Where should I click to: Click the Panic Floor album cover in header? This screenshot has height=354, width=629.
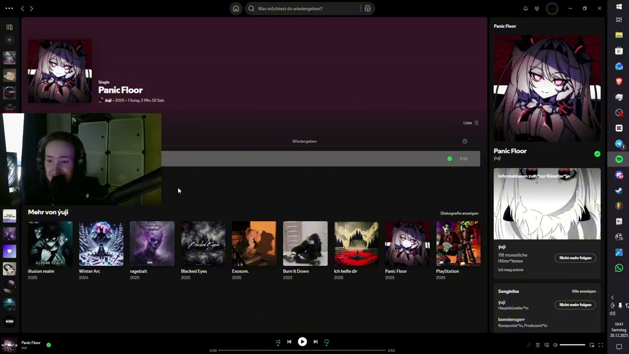tap(60, 71)
